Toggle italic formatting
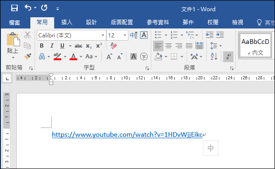This screenshot has height=169, width=275. (52, 46)
